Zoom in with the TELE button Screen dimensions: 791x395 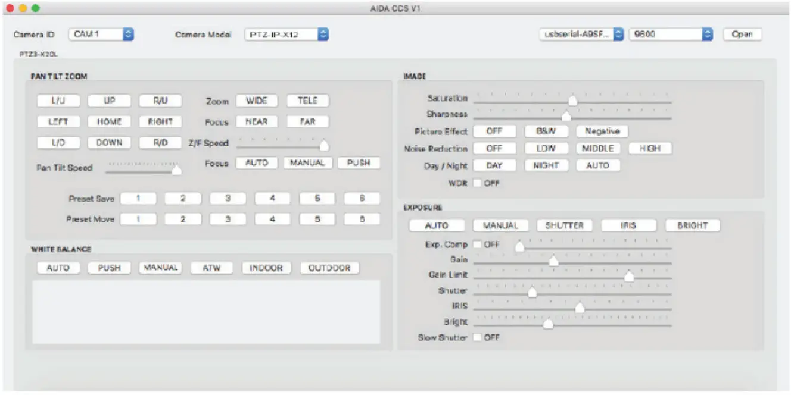pos(309,101)
